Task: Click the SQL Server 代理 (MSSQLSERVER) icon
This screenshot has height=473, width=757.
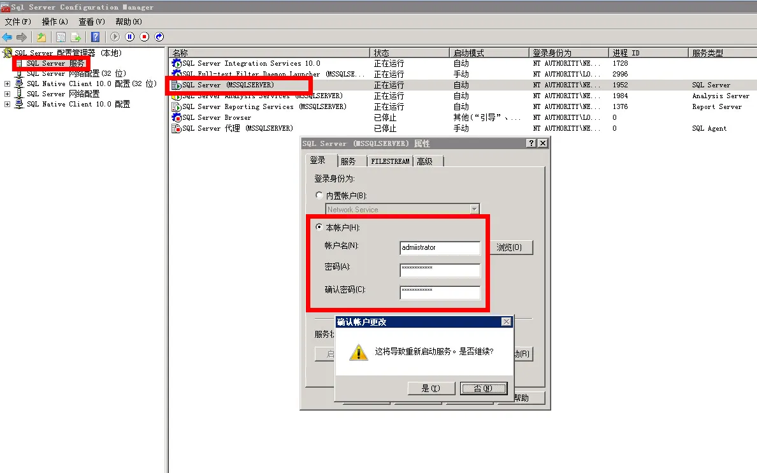Action: pyautogui.click(x=177, y=129)
